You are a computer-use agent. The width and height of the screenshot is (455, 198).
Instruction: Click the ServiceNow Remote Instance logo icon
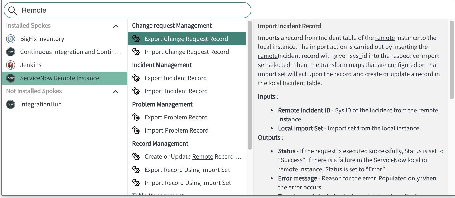[x=11, y=78]
